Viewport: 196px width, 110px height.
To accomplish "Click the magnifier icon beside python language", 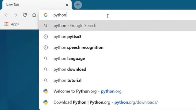I will [x=46, y=58].
